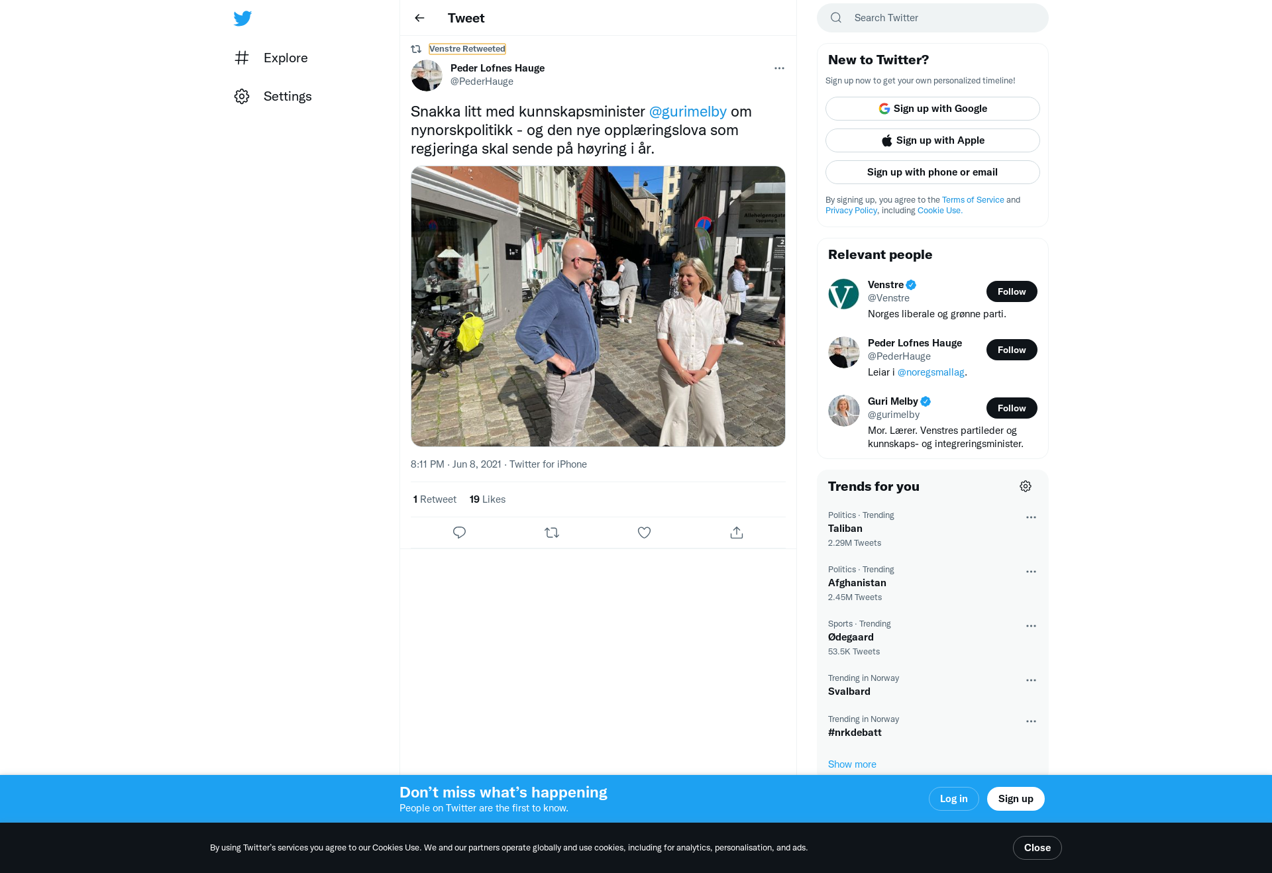Open more options for Afghanistan trend
The image size is (1272, 873).
coord(1031,572)
